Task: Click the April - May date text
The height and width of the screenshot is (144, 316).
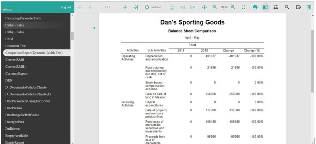Action: [x=192, y=38]
